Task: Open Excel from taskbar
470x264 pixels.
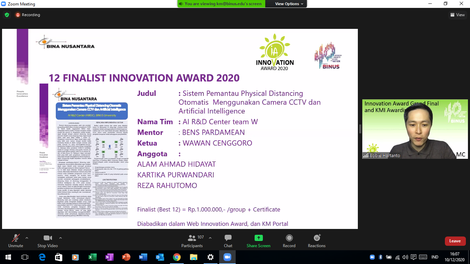Action: click(93, 257)
